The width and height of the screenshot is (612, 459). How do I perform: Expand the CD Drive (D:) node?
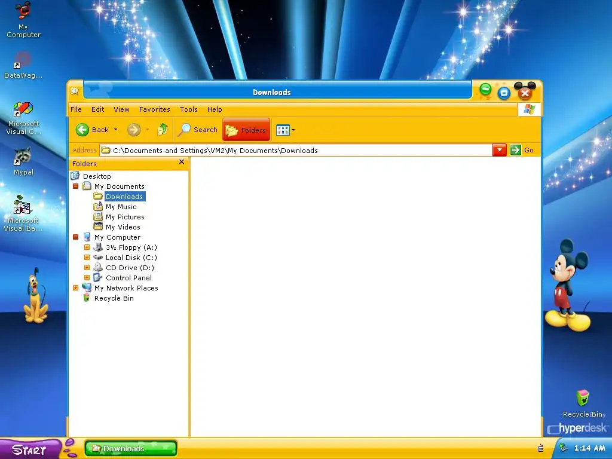pyautogui.click(x=87, y=267)
